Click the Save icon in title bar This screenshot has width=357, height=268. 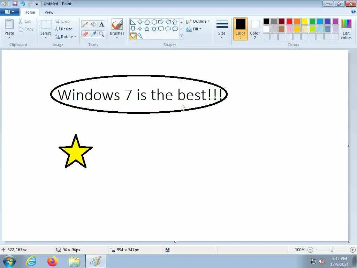tap(15, 3)
